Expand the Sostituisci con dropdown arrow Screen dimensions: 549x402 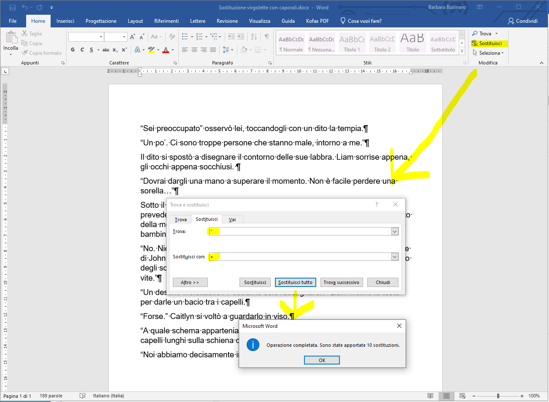[395, 257]
